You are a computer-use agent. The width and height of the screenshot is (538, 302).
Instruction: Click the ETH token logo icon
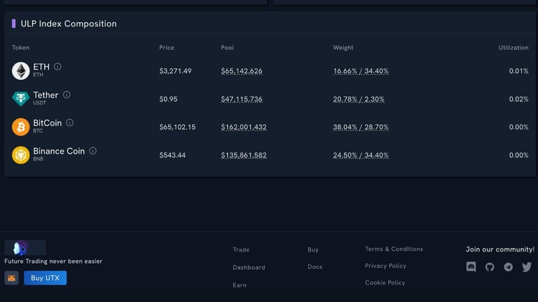[20, 71]
